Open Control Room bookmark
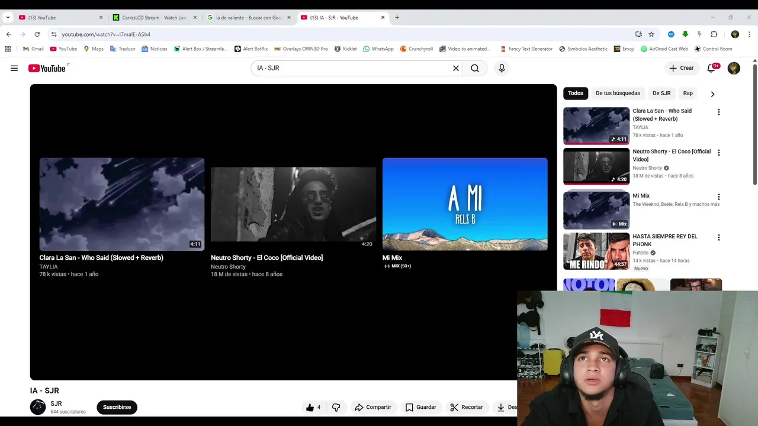This screenshot has width=758, height=426. click(x=713, y=49)
